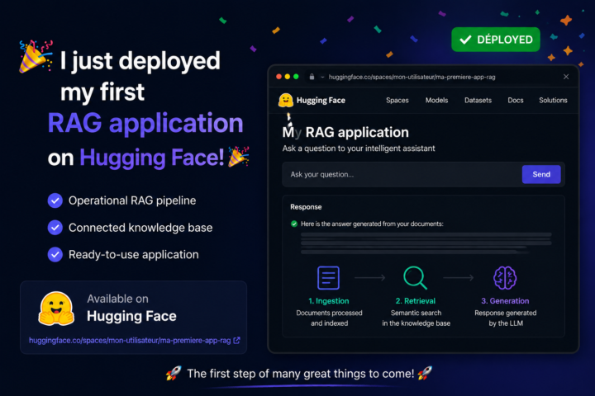The width and height of the screenshot is (595, 396).
Task: Open Docs in the navbar
Action: coord(516,101)
